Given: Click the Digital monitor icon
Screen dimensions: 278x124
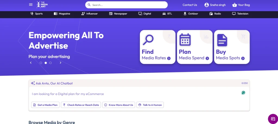Looking at the screenshot, I should click(x=140, y=14).
